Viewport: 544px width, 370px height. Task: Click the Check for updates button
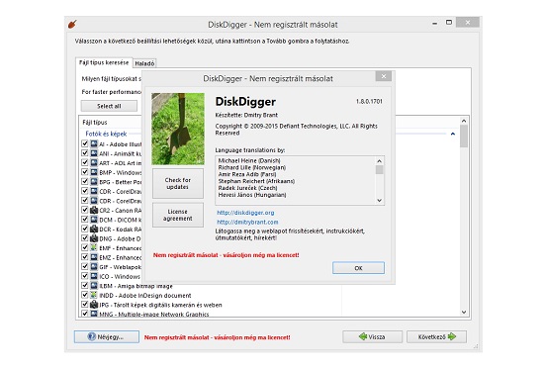178,183
